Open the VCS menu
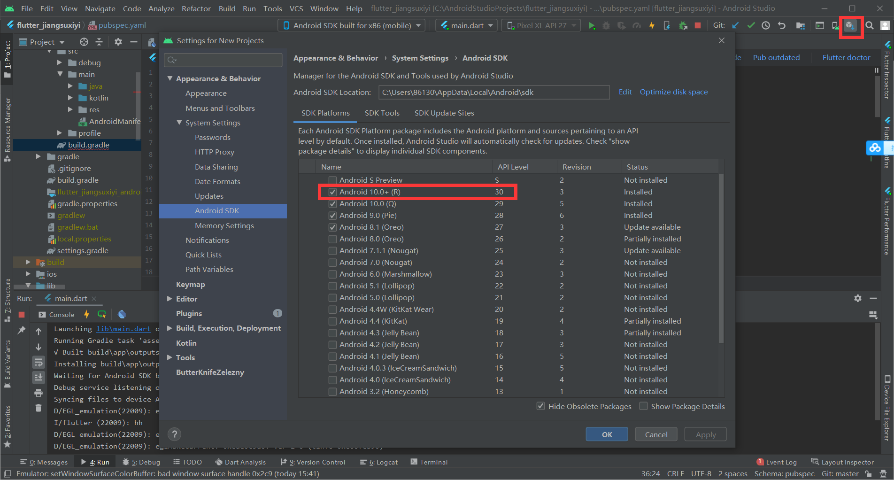894x480 pixels. point(296,8)
